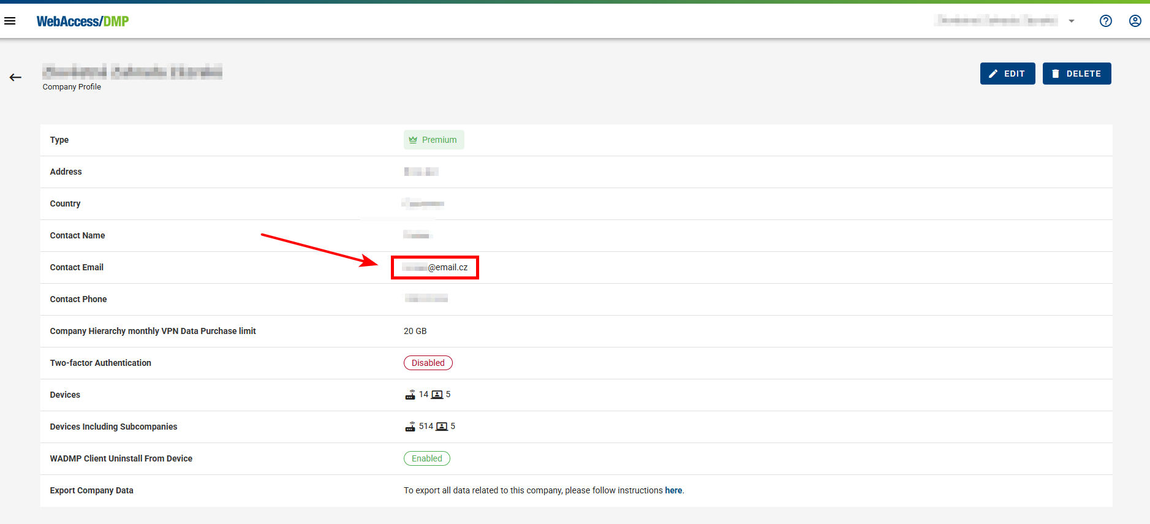Click the contact email ending in @email.cz
Viewport: 1150px width, 524px height.
(435, 267)
